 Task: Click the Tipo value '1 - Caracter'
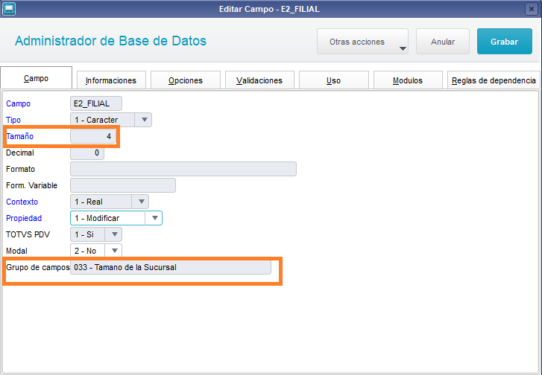(x=96, y=120)
